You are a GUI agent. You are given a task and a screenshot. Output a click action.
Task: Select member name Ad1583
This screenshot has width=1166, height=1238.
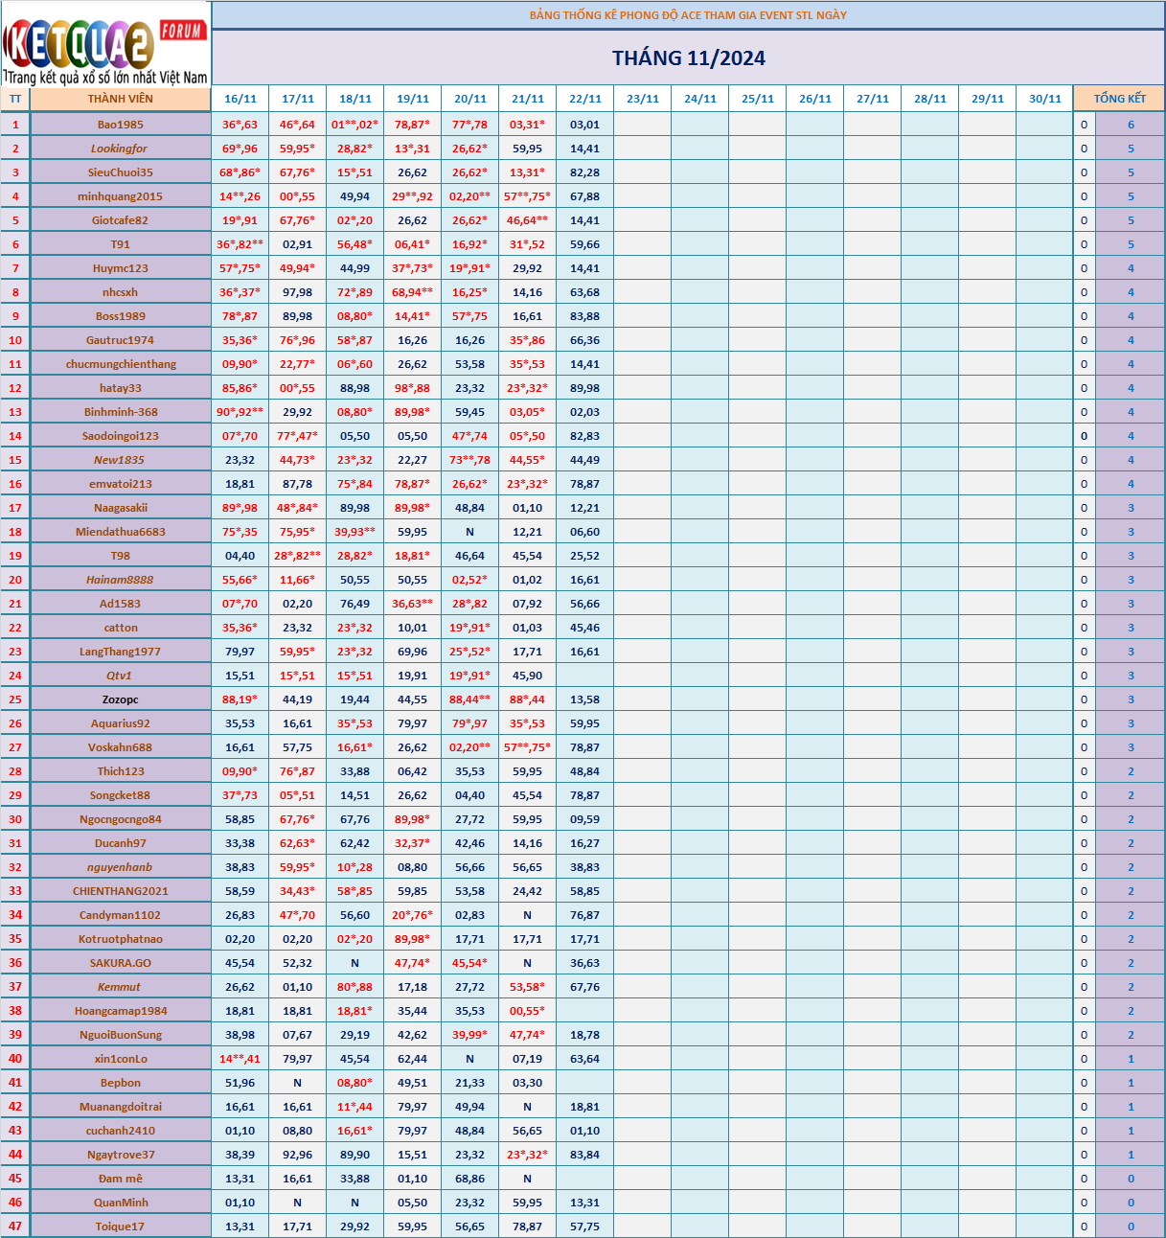121,604
